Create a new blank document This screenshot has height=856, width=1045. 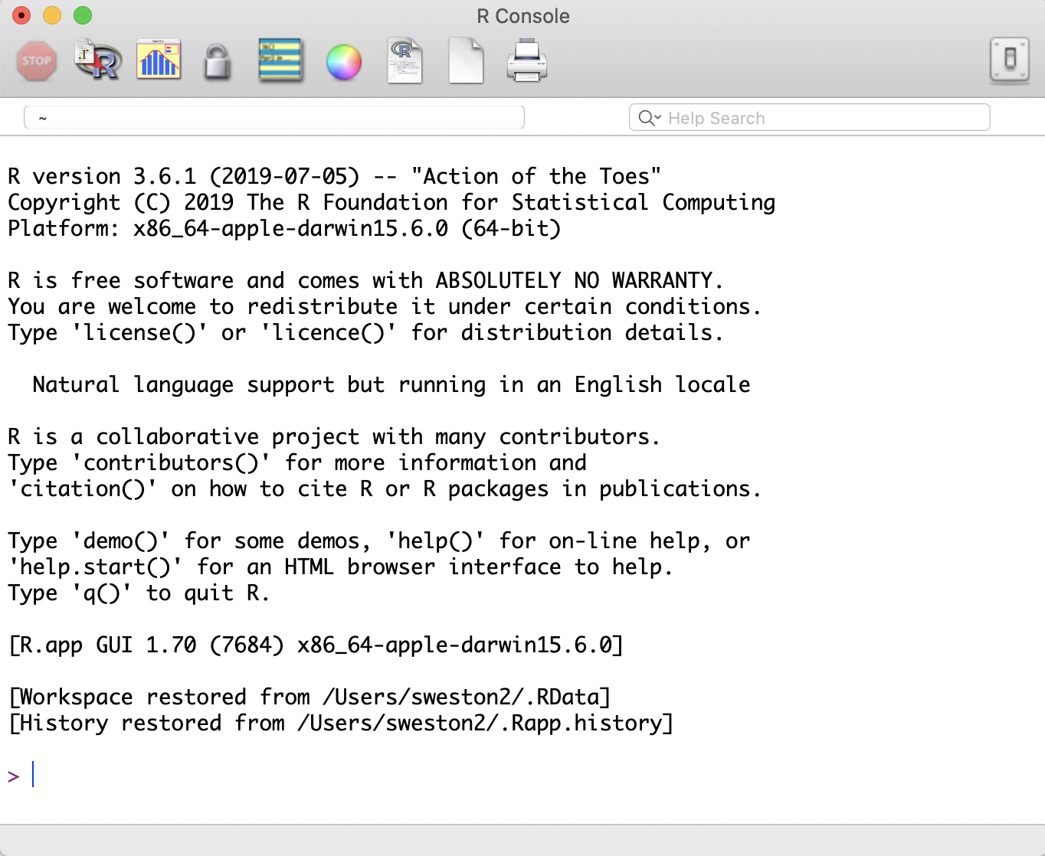tap(466, 61)
